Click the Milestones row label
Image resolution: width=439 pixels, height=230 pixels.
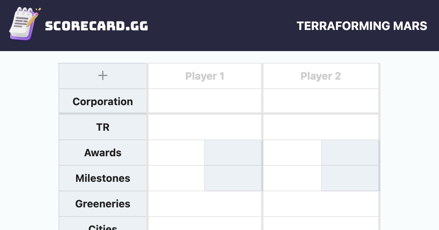[x=103, y=178]
